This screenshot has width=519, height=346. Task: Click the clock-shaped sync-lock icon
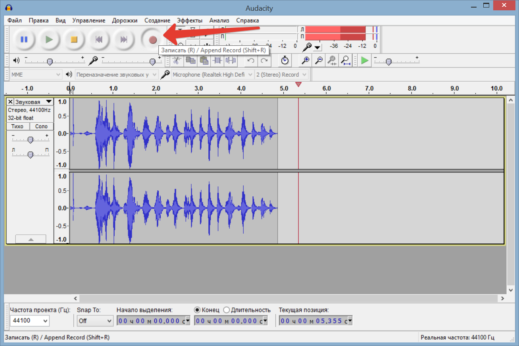[285, 60]
